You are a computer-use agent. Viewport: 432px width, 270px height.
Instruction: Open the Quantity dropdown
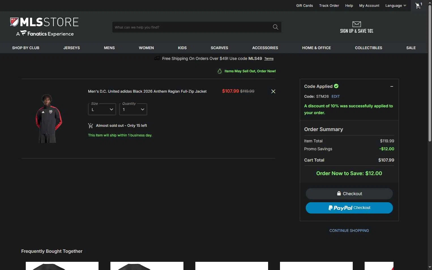click(x=133, y=109)
